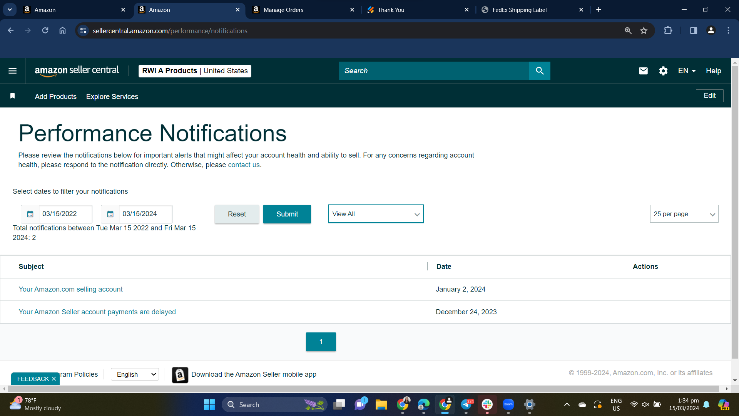Open Chrome profile icon
Screen dimensions: 739x416
(711, 30)
